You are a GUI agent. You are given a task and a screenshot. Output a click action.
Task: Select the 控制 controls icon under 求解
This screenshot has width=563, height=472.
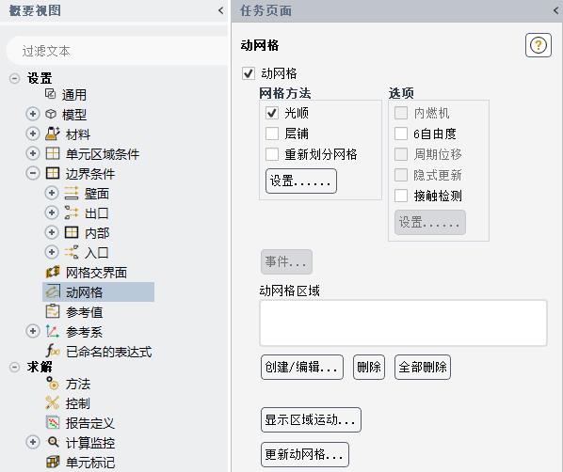tap(53, 402)
